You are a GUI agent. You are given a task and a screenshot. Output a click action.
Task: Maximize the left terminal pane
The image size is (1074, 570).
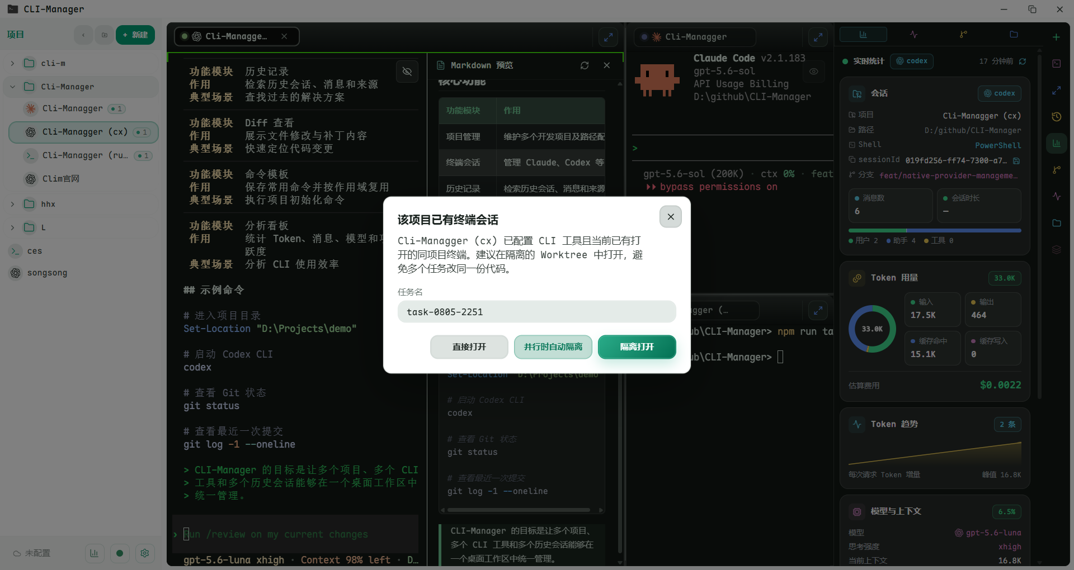point(608,37)
